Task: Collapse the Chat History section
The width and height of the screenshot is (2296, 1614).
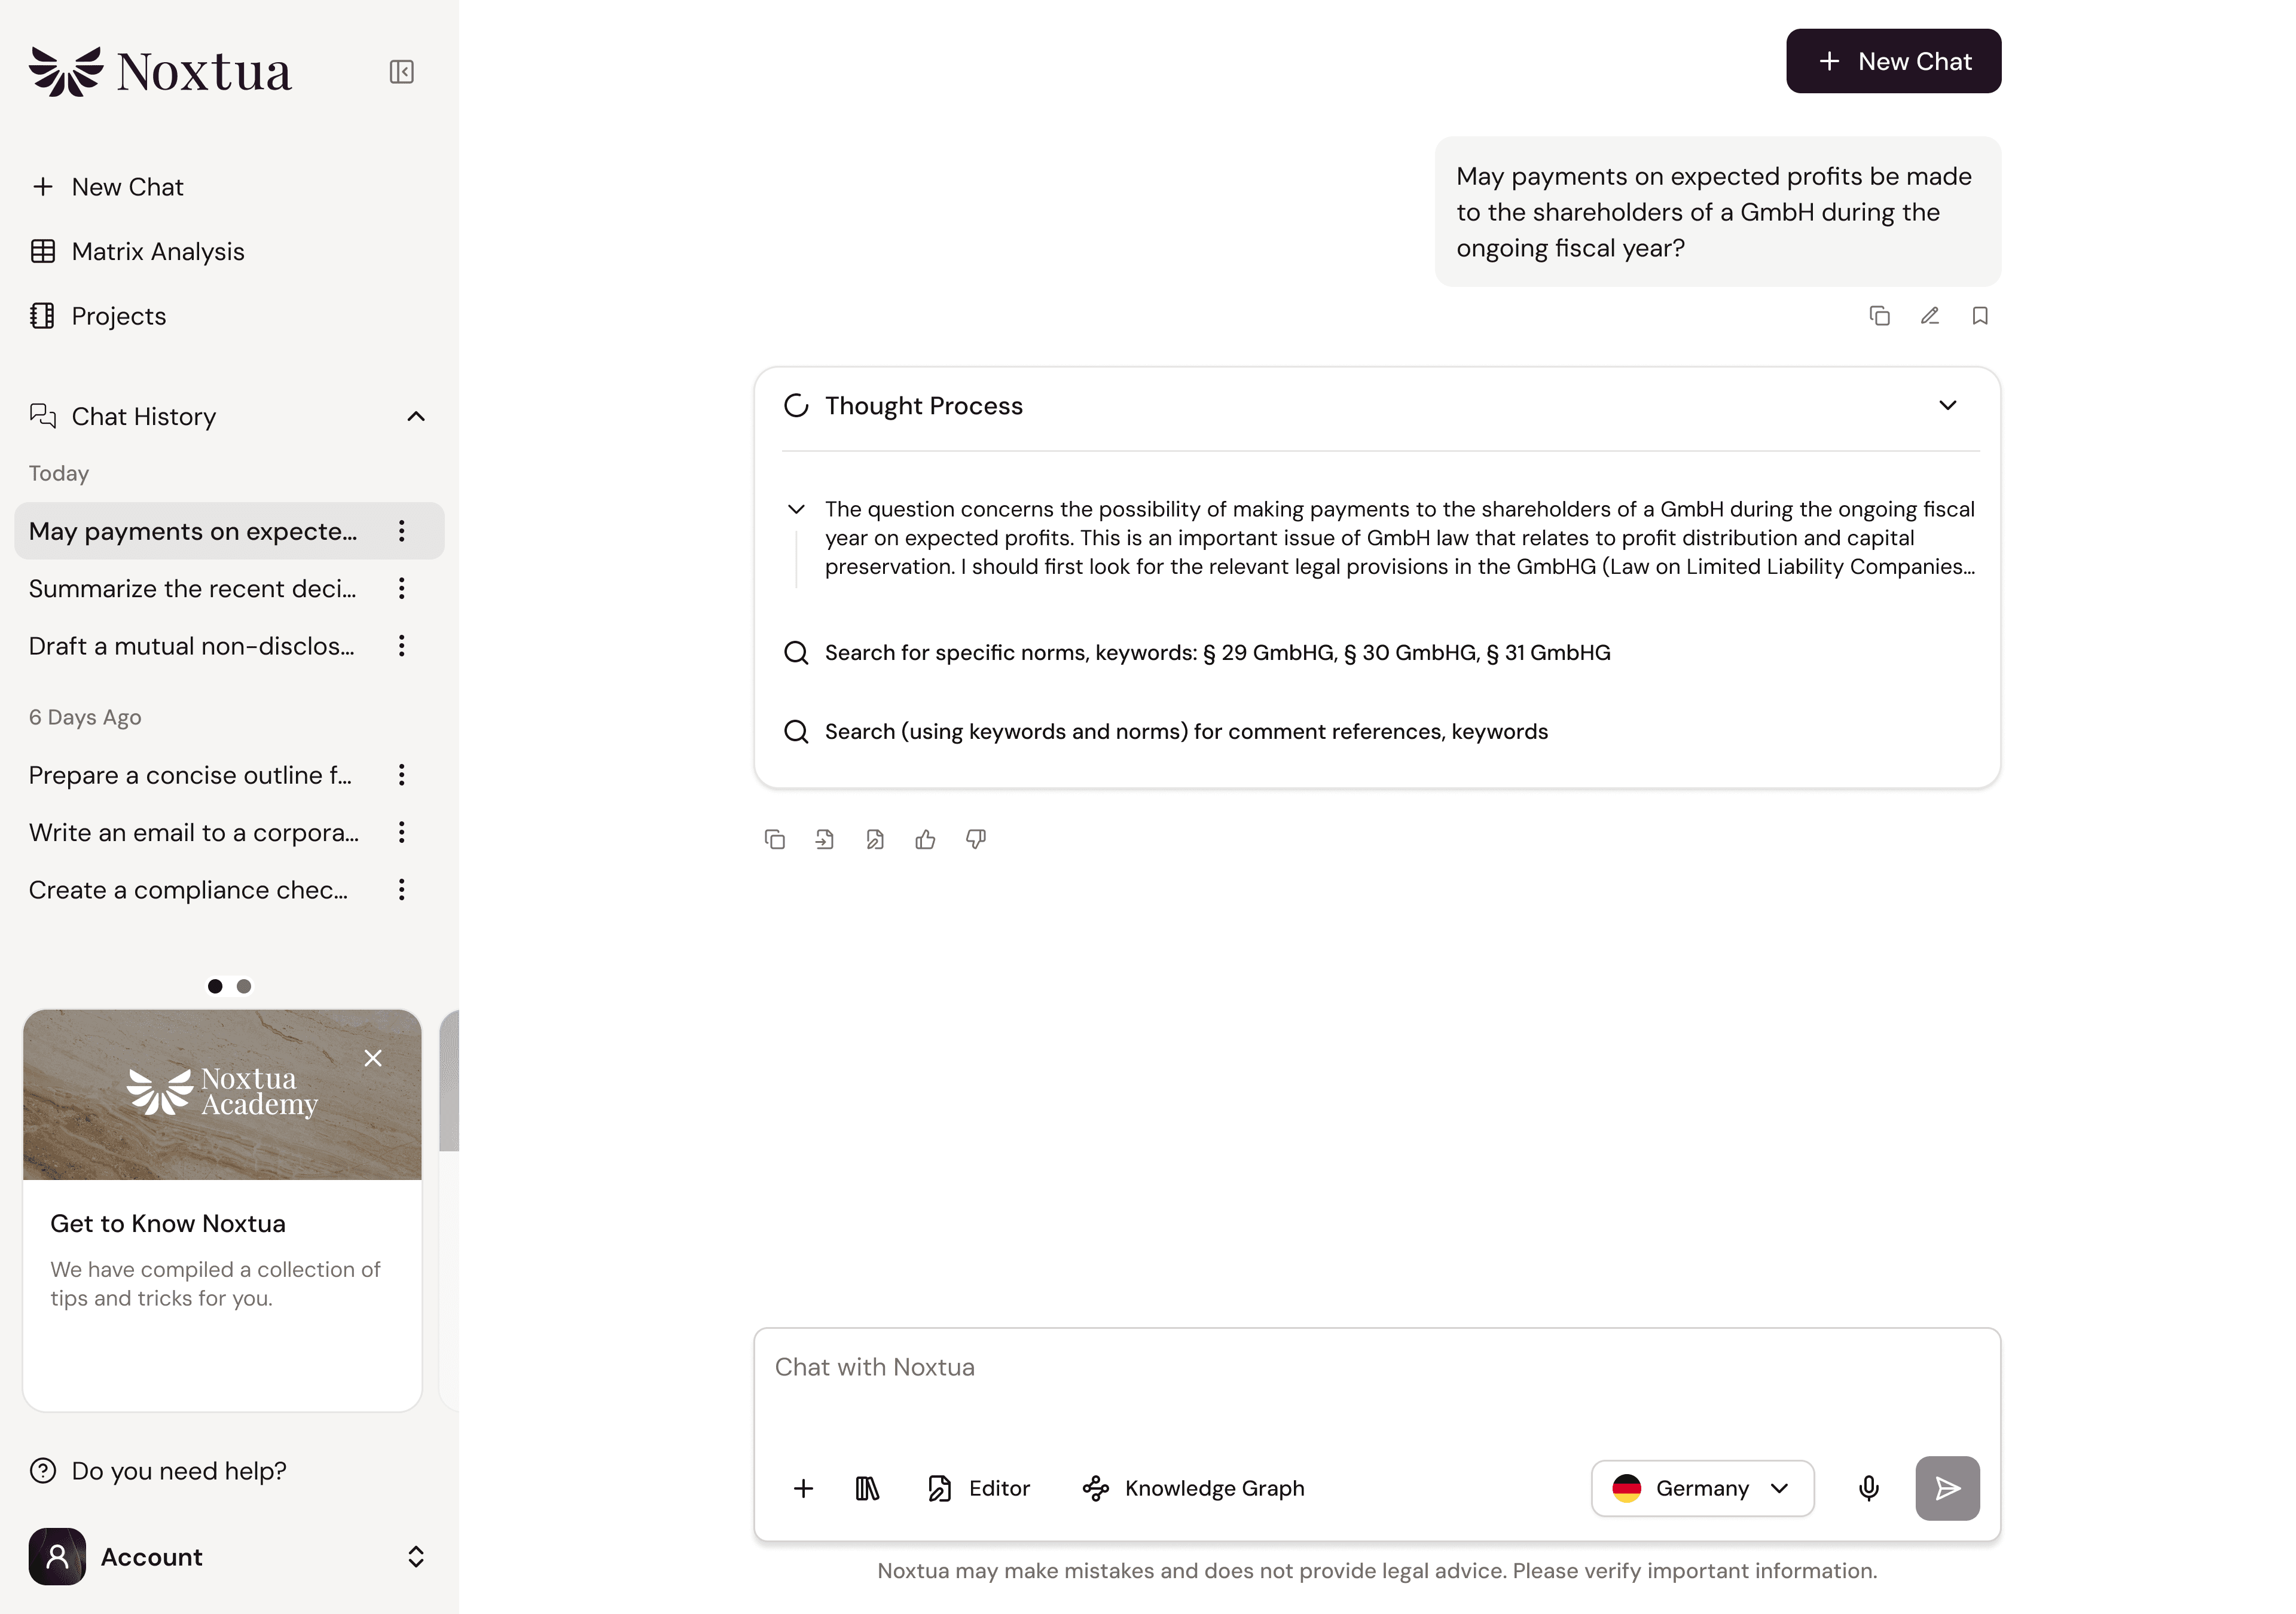Action: pos(416,416)
